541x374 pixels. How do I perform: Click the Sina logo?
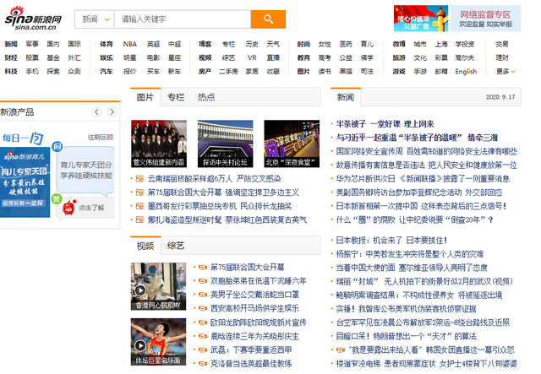(x=33, y=19)
